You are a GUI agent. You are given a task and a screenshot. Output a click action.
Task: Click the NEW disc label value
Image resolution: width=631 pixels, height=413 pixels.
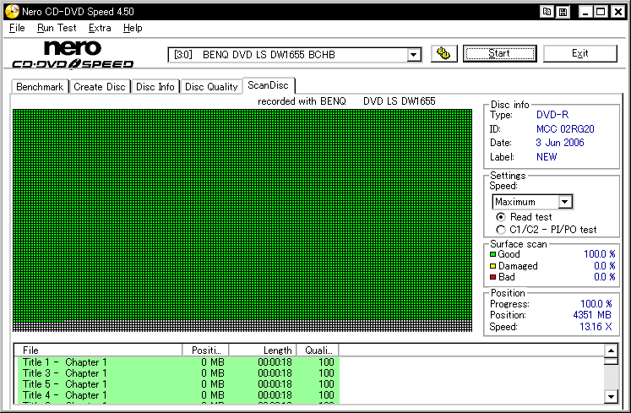click(x=547, y=157)
